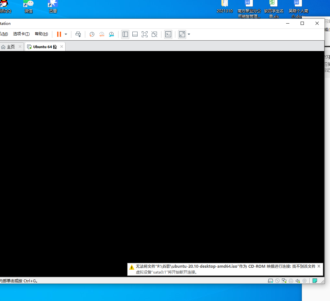Enter full screen mode icon
This screenshot has height=301, width=330.
145,34
